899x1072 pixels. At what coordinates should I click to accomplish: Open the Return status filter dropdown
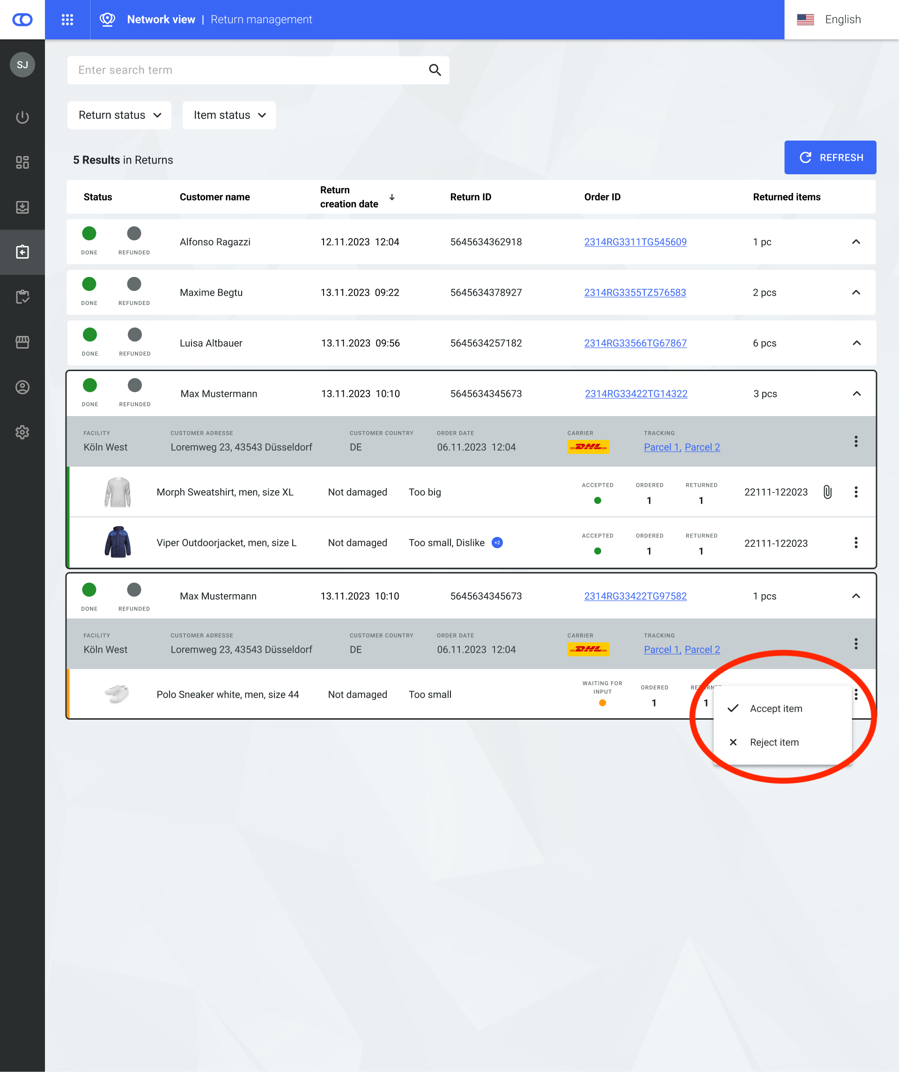coord(119,115)
